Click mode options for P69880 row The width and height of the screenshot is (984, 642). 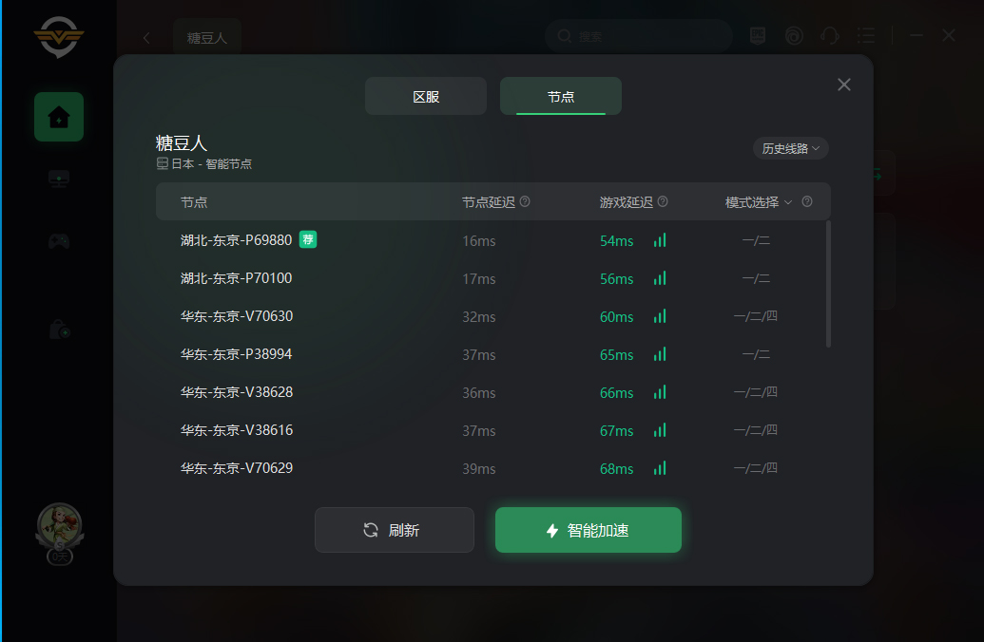point(756,241)
